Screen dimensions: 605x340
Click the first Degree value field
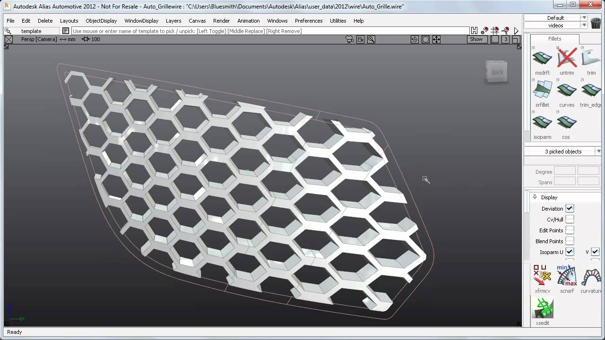click(x=564, y=171)
